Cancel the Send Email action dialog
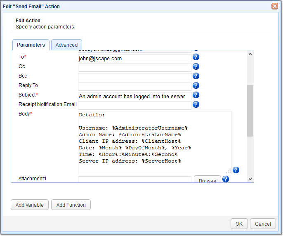The image size is (283, 236). (263, 224)
